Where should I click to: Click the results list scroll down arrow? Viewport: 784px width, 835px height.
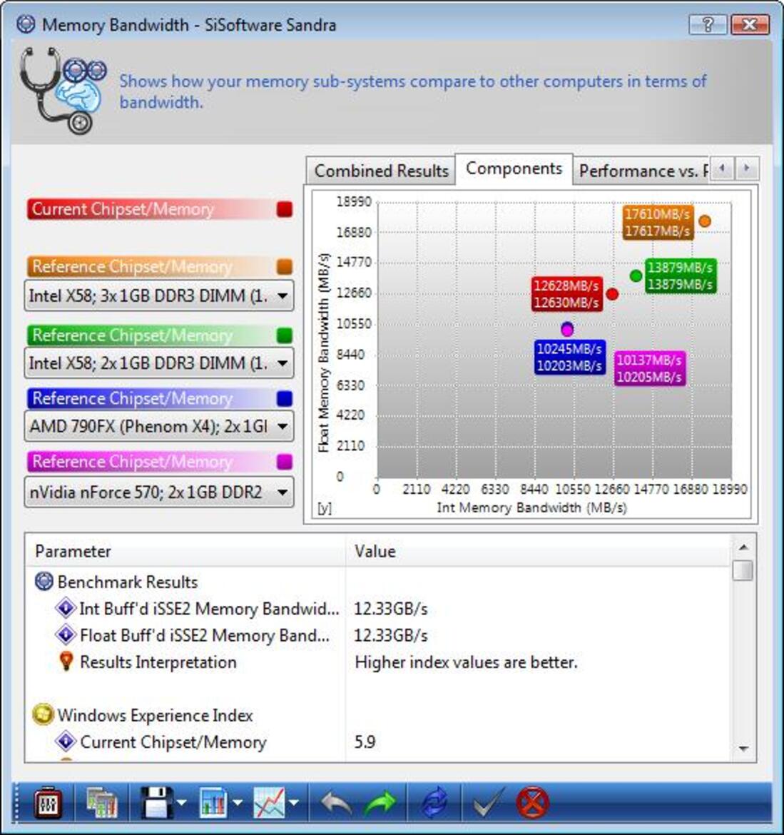[x=743, y=749]
